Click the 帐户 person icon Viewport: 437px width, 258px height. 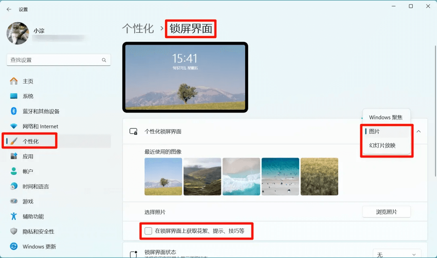click(x=14, y=171)
